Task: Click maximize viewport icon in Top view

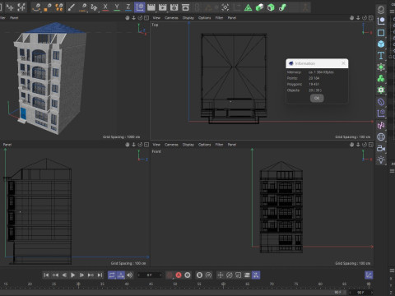Action: [x=371, y=18]
